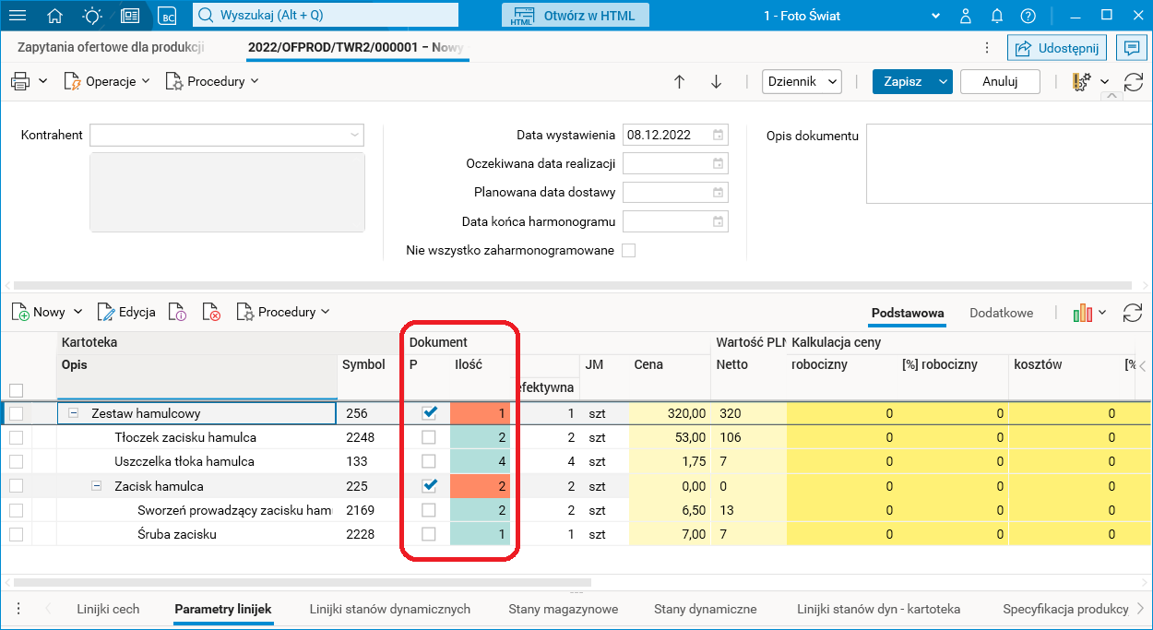The height and width of the screenshot is (630, 1153).
Task: Open Nowy line dropdown
Action: pos(77,312)
